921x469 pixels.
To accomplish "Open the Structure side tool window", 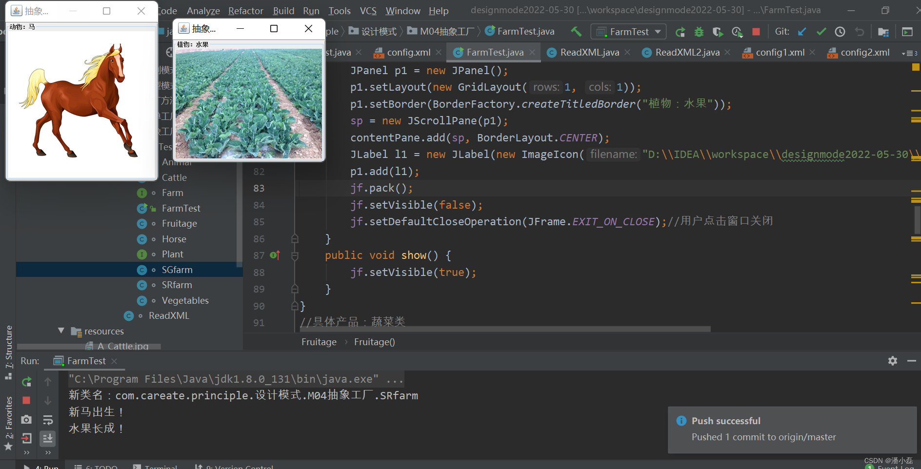I will (8, 352).
